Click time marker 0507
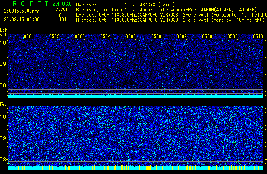The image size is (267, 174). (x=182, y=36)
